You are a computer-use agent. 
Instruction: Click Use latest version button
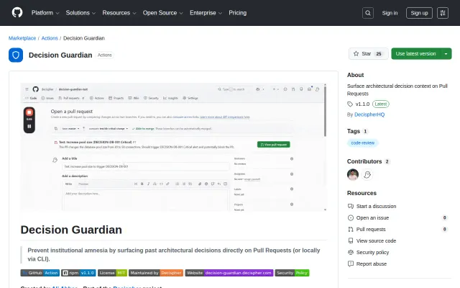(x=415, y=54)
